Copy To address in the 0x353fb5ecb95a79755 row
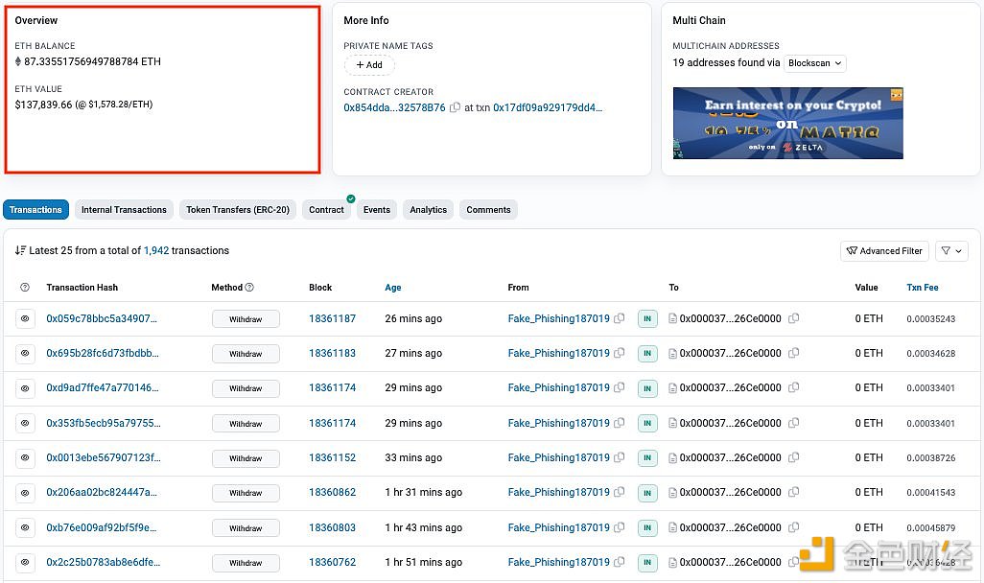 pos(793,423)
